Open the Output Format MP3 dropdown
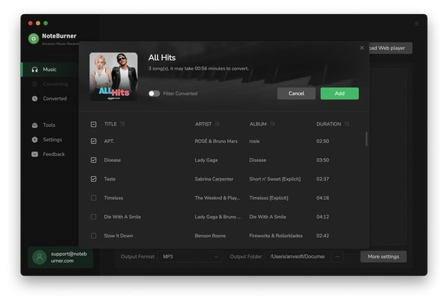448x303 pixels. click(189, 257)
